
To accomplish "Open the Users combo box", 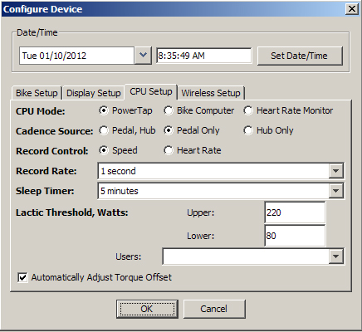I will click(x=335, y=256).
